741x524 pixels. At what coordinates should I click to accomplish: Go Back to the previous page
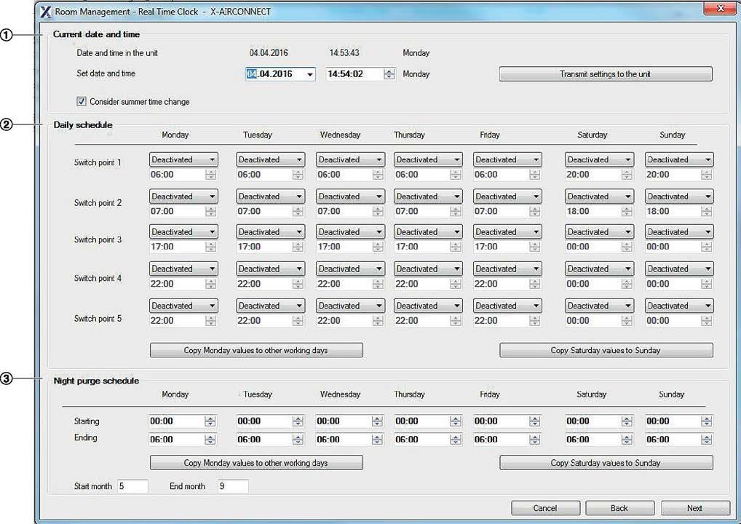619,508
